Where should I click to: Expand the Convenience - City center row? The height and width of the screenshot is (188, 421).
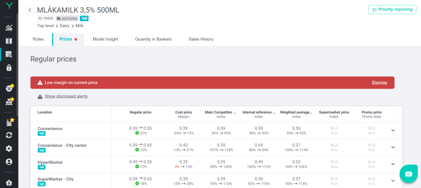pos(393,147)
